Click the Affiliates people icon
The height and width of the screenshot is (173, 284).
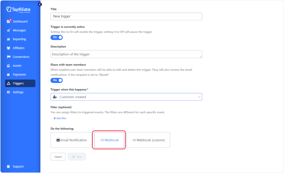point(8,48)
